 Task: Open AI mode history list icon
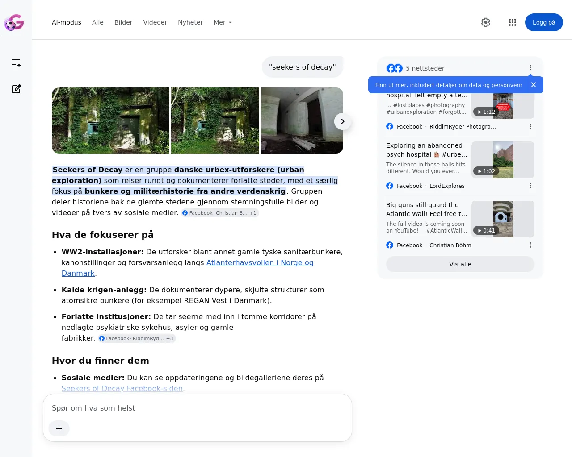[x=16, y=63]
